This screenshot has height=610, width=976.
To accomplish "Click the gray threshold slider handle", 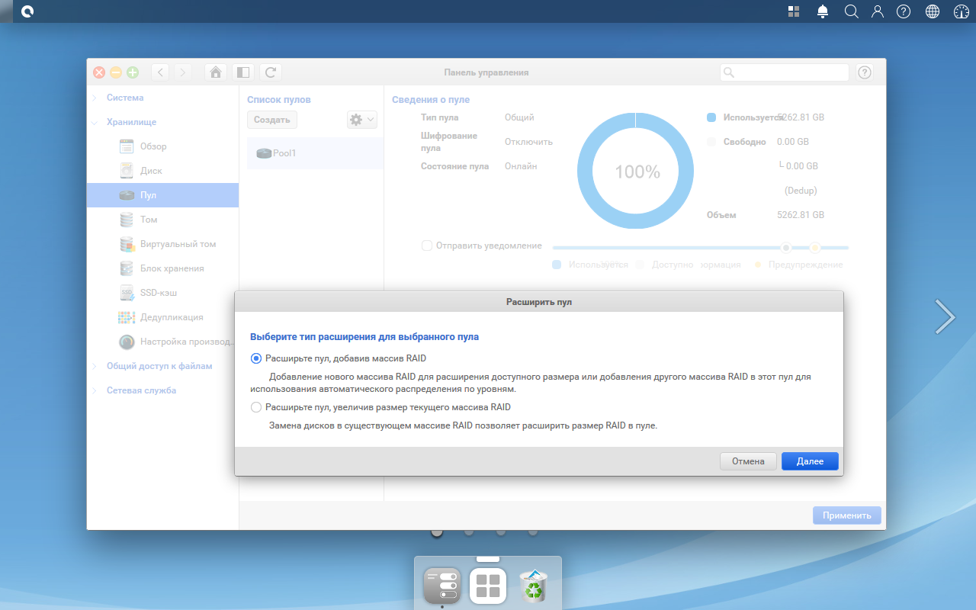I will pyautogui.click(x=785, y=248).
